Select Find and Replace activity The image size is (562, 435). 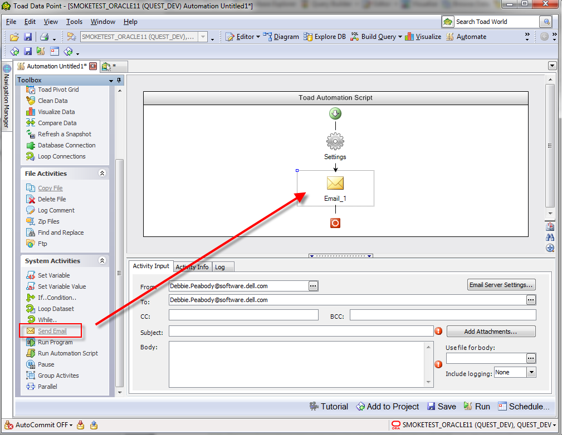[55, 233]
